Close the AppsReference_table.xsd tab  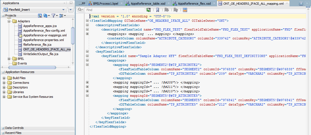[x=168, y=3]
